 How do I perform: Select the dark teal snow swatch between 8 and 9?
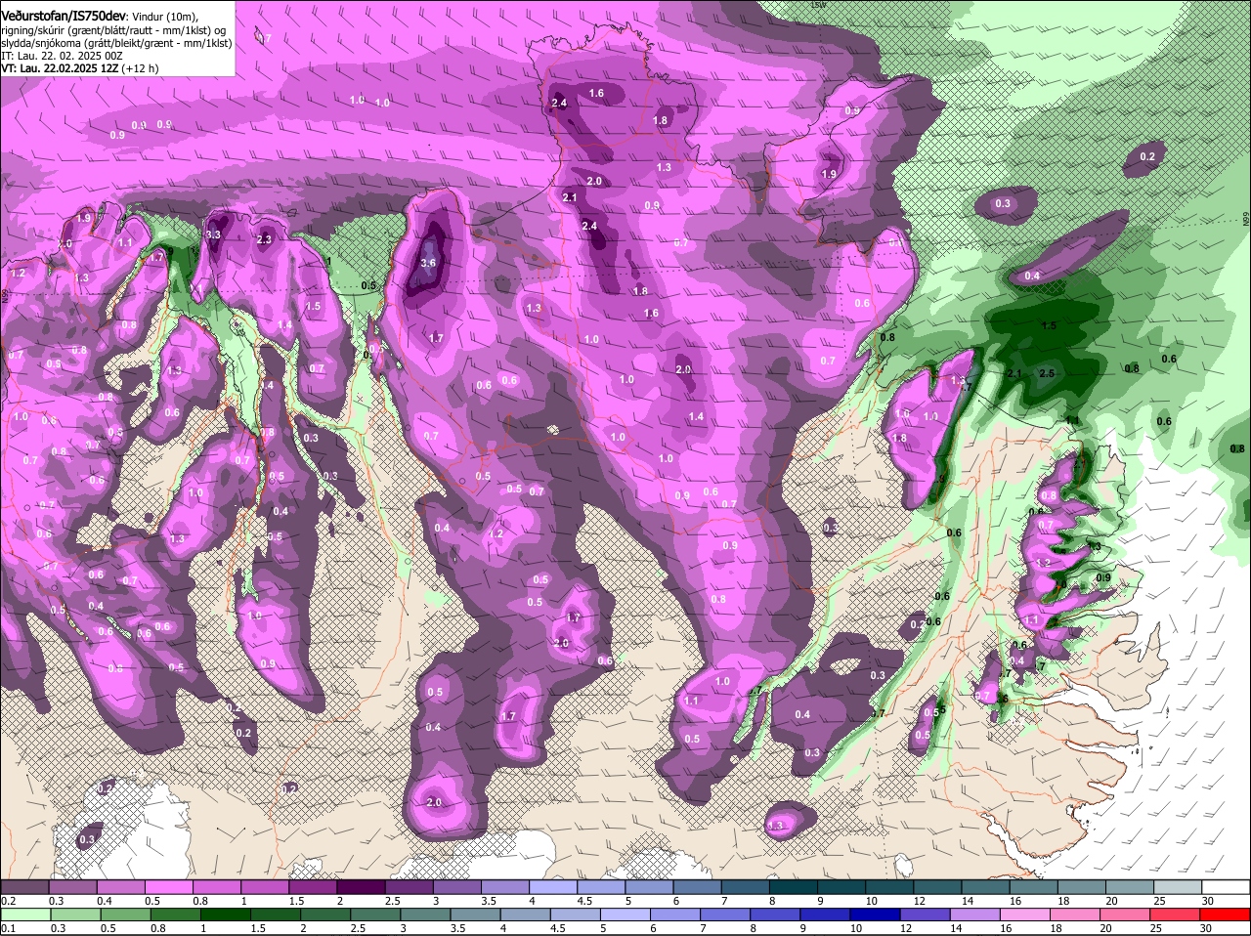pyautogui.click(x=794, y=886)
